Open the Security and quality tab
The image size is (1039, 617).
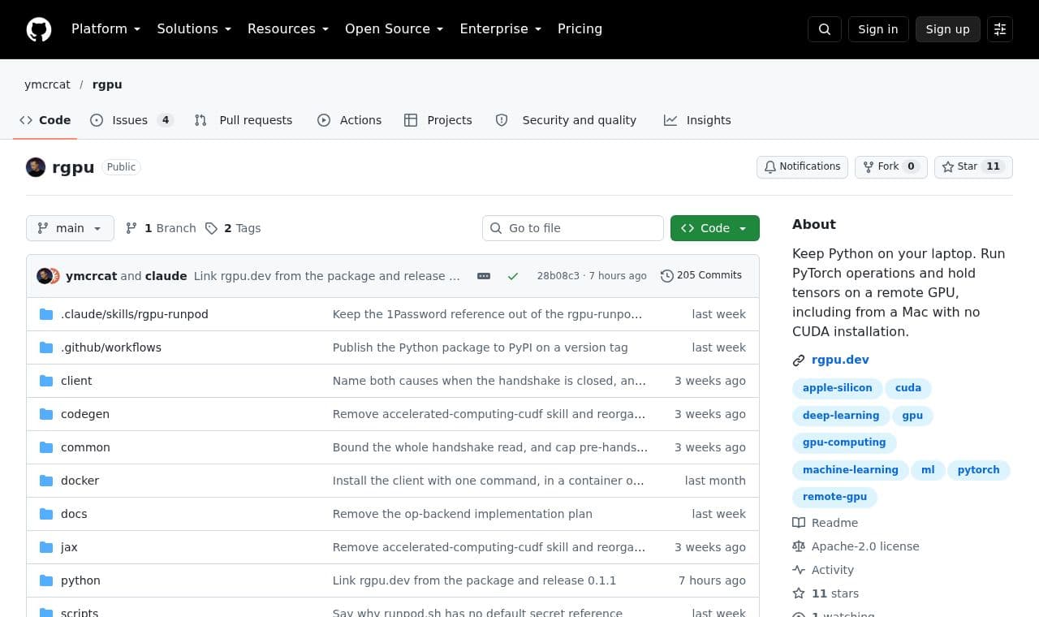click(567, 120)
